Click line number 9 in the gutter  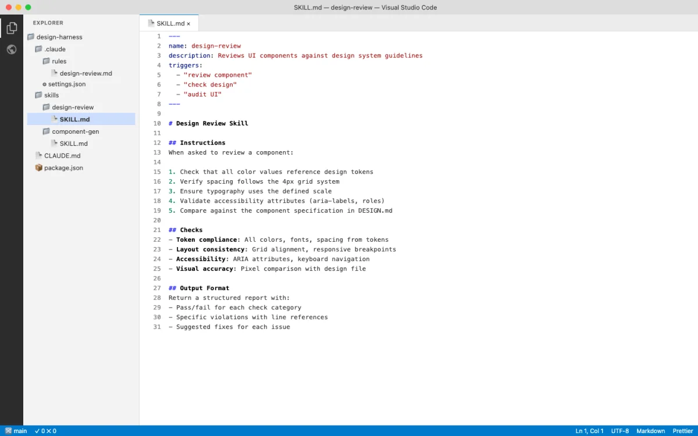[x=159, y=113]
